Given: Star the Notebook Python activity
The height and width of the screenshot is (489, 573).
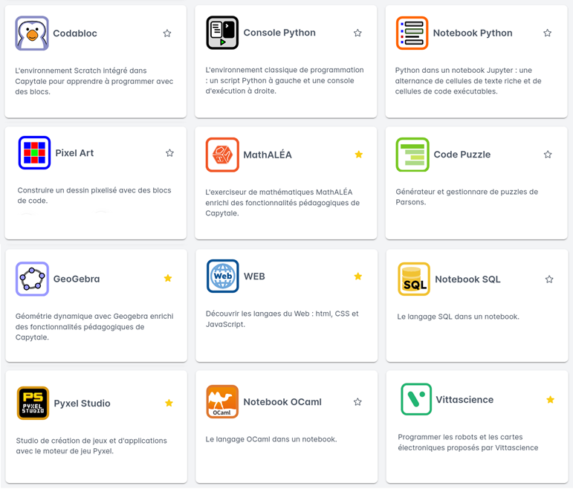Looking at the screenshot, I should (548, 33).
